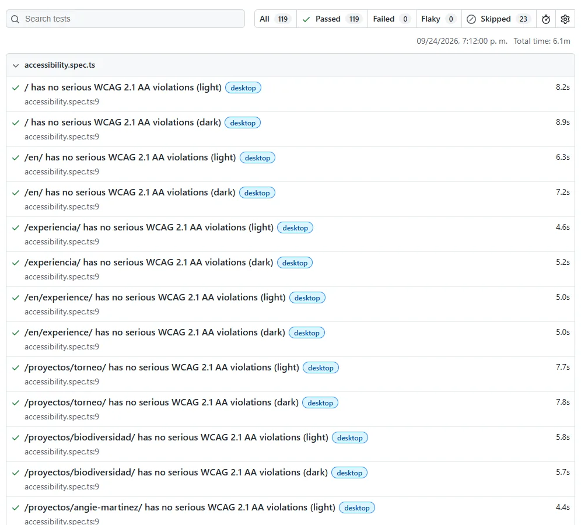Open '/ has no serious WCAG 2.1 AA violations (light)' test
The image size is (581, 525).
(123, 87)
